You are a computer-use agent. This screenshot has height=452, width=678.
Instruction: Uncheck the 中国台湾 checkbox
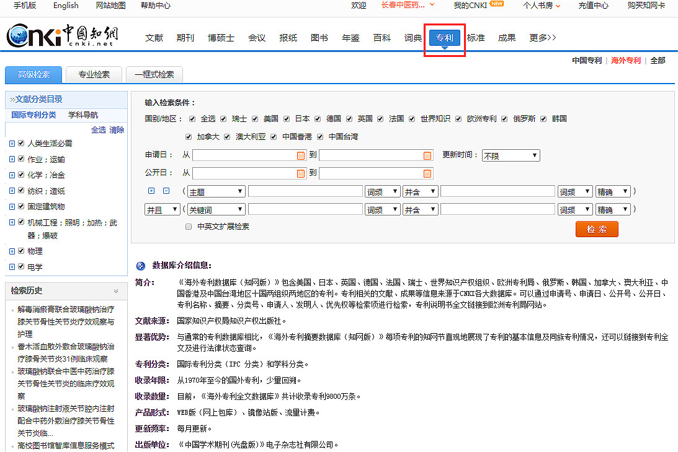[320, 137]
